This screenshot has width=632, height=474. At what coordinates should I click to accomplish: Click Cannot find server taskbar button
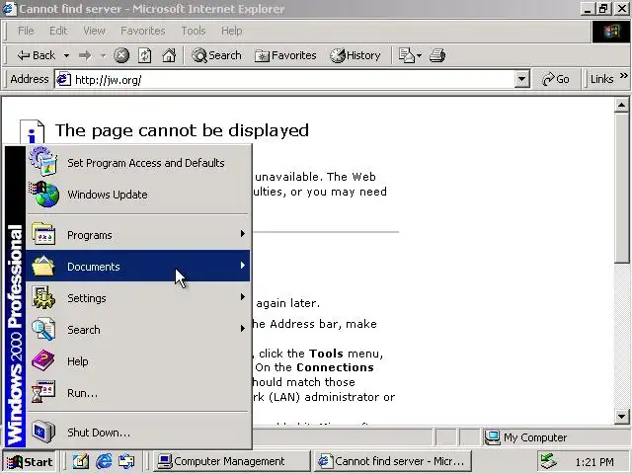click(x=392, y=461)
